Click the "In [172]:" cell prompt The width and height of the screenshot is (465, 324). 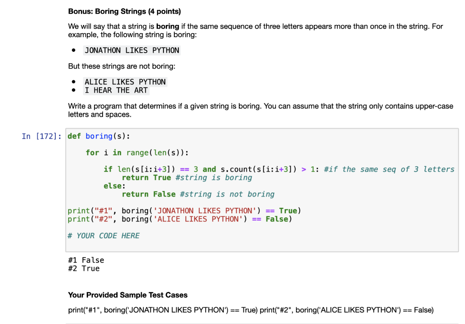(x=41, y=136)
